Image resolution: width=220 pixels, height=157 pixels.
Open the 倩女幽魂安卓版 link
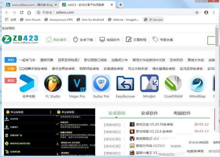pos(164,69)
